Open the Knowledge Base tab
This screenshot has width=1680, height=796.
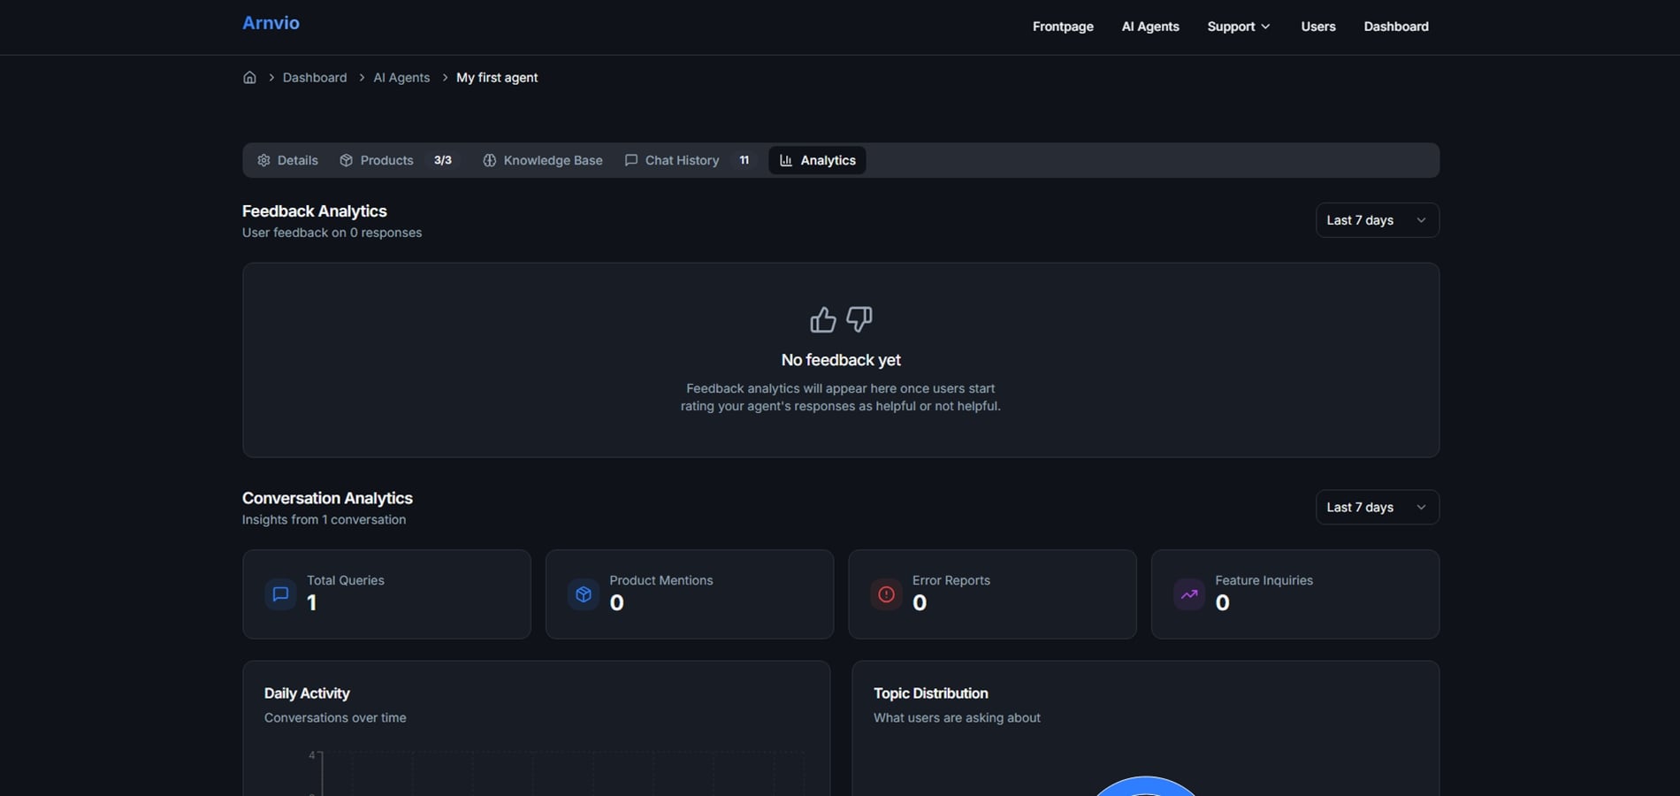pos(543,160)
